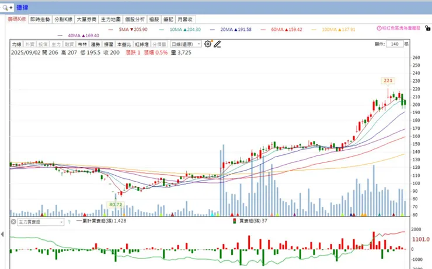The width and height of the screenshot is (432, 269).
Task: Click the pink 粉紅色區塊 notice link
Action: point(401,28)
